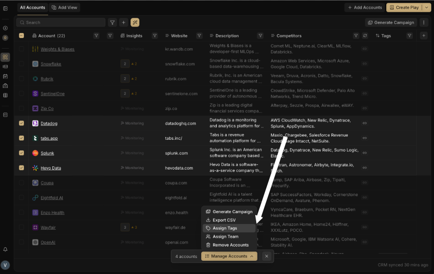Click the magic wand icon in toolbar
The height and width of the screenshot is (274, 434).
point(135,22)
